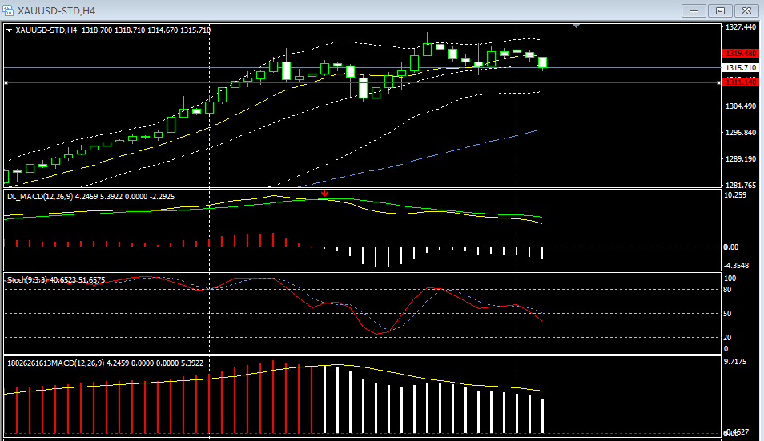Click the gray chart shift triangle marker
Screen dimensions: 764x441
pos(576,26)
